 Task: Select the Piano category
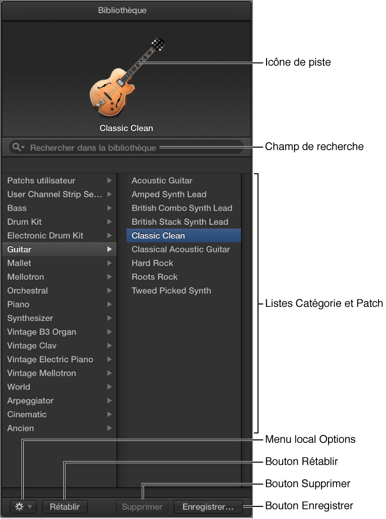coord(18,304)
